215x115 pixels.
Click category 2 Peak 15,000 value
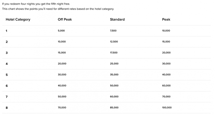point(166,42)
